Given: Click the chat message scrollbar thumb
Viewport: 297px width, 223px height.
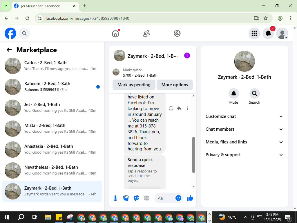Looking at the screenshot, I should (x=193, y=155).
